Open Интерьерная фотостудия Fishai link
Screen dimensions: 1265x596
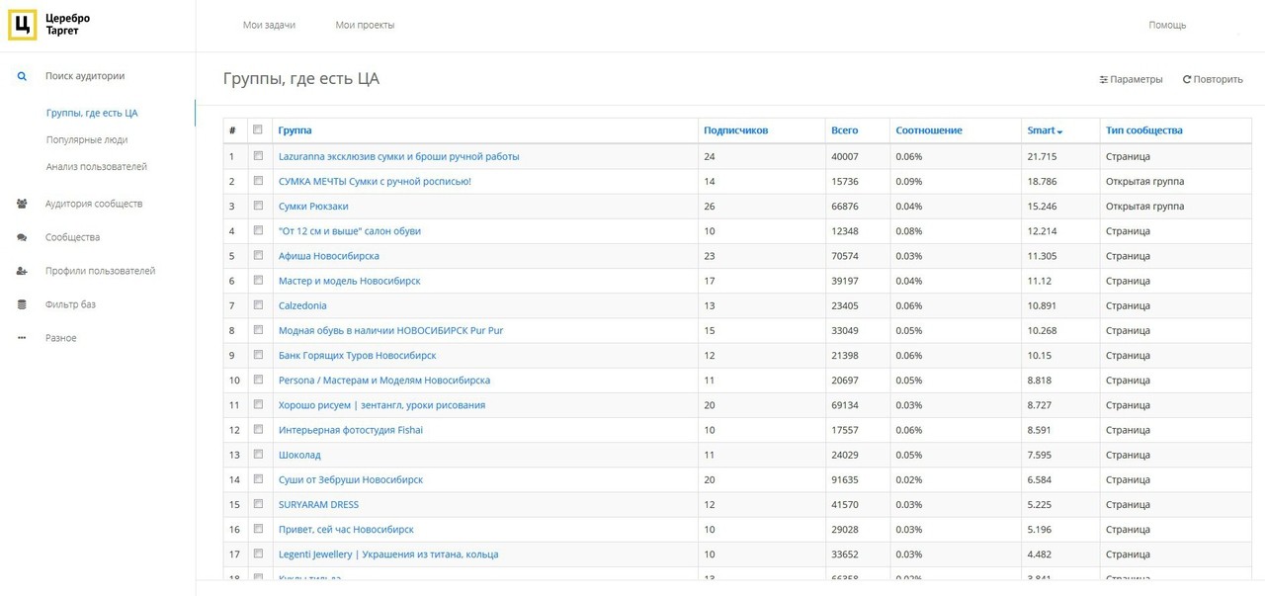coord(351,430)
